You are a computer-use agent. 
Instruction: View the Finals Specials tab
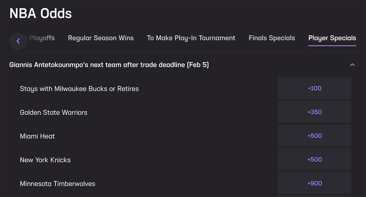272,38
